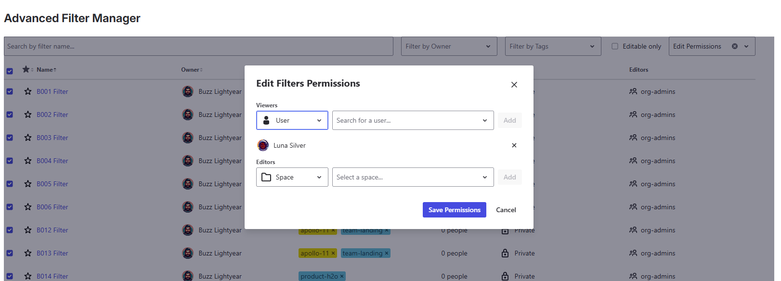Click the Search for a user field
This screenshot has width=781, height=281.
tap(409, 120)
